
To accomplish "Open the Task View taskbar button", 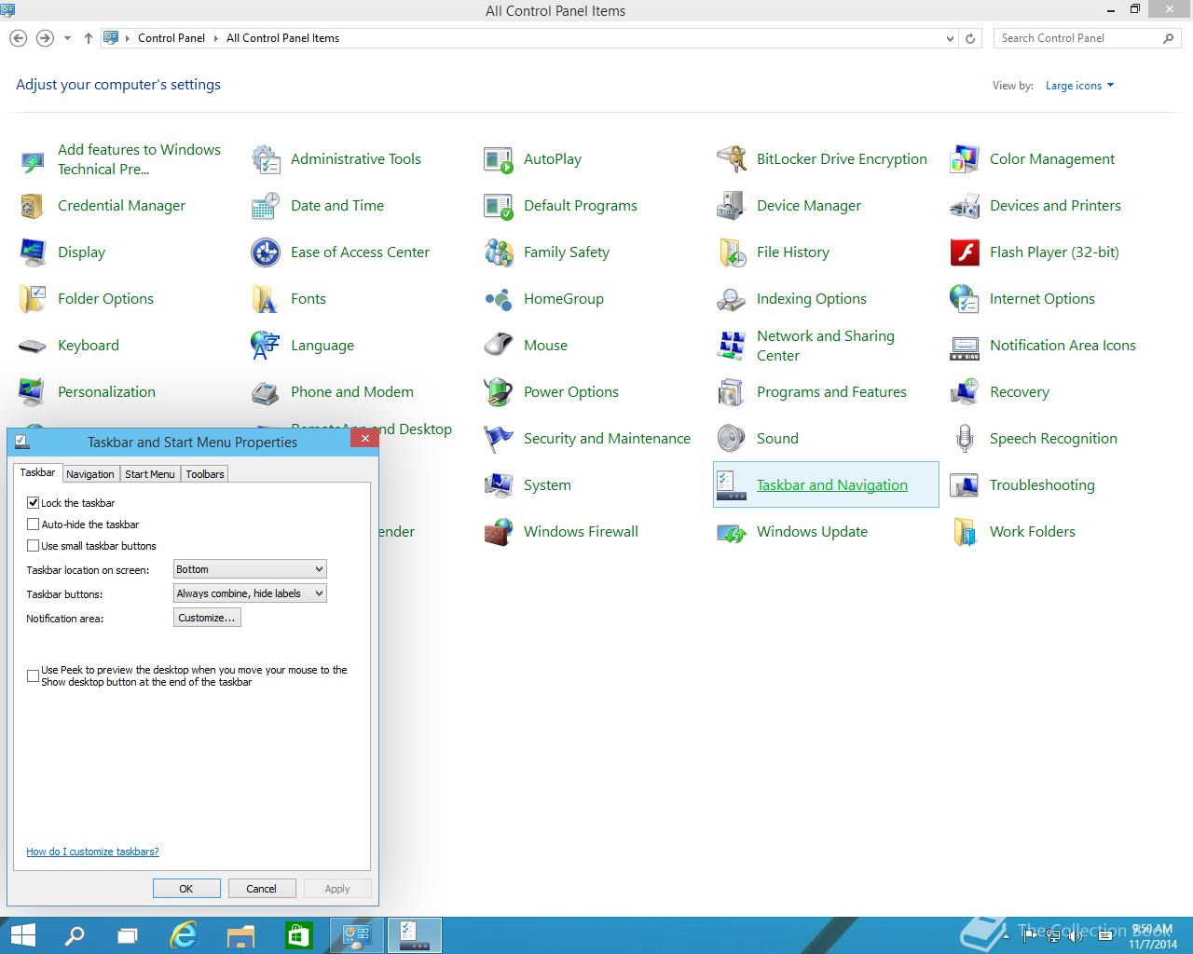I will [128, 935].
